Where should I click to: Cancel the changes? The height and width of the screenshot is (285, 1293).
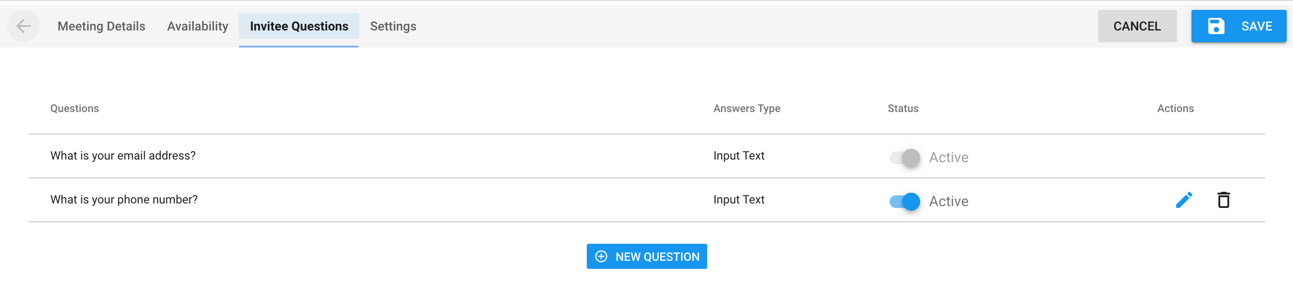1137,26
